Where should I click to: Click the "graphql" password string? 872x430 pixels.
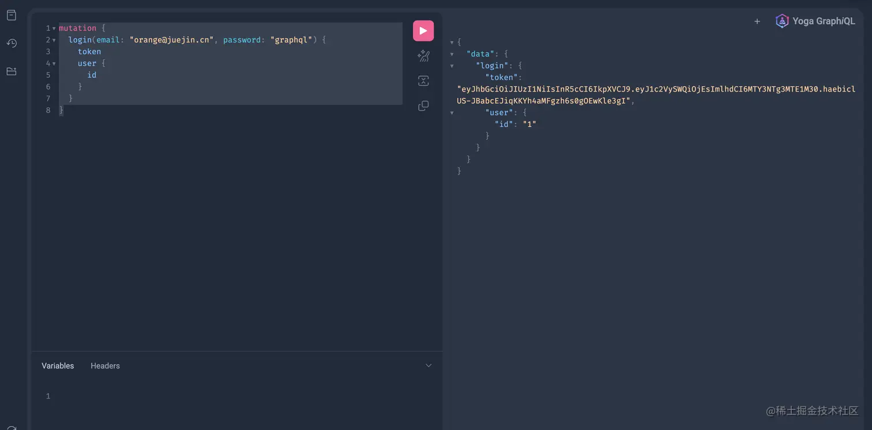[291, 40]
